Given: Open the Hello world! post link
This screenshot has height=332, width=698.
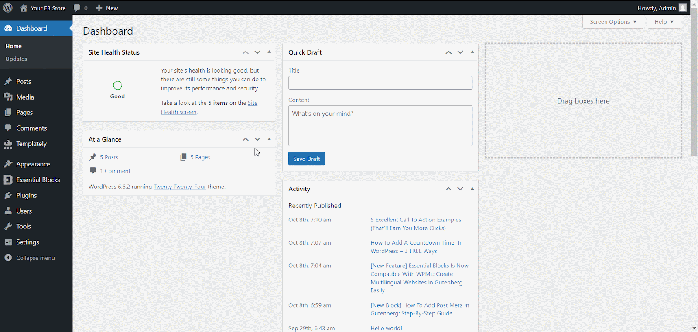Looking at the screenshot, I should [x=387, y=328].
